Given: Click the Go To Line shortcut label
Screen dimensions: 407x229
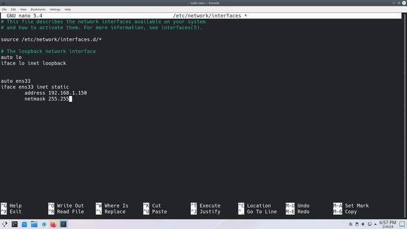Looking at the screenshot, I should [x=258, y=212].
